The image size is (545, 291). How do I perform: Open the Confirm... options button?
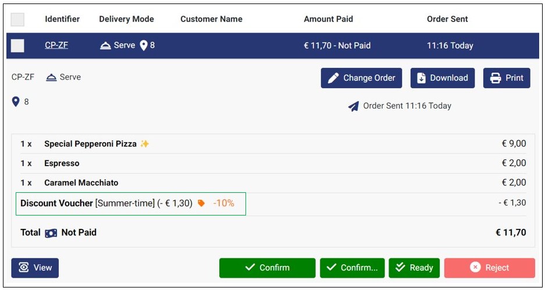(x=352, y=268)
